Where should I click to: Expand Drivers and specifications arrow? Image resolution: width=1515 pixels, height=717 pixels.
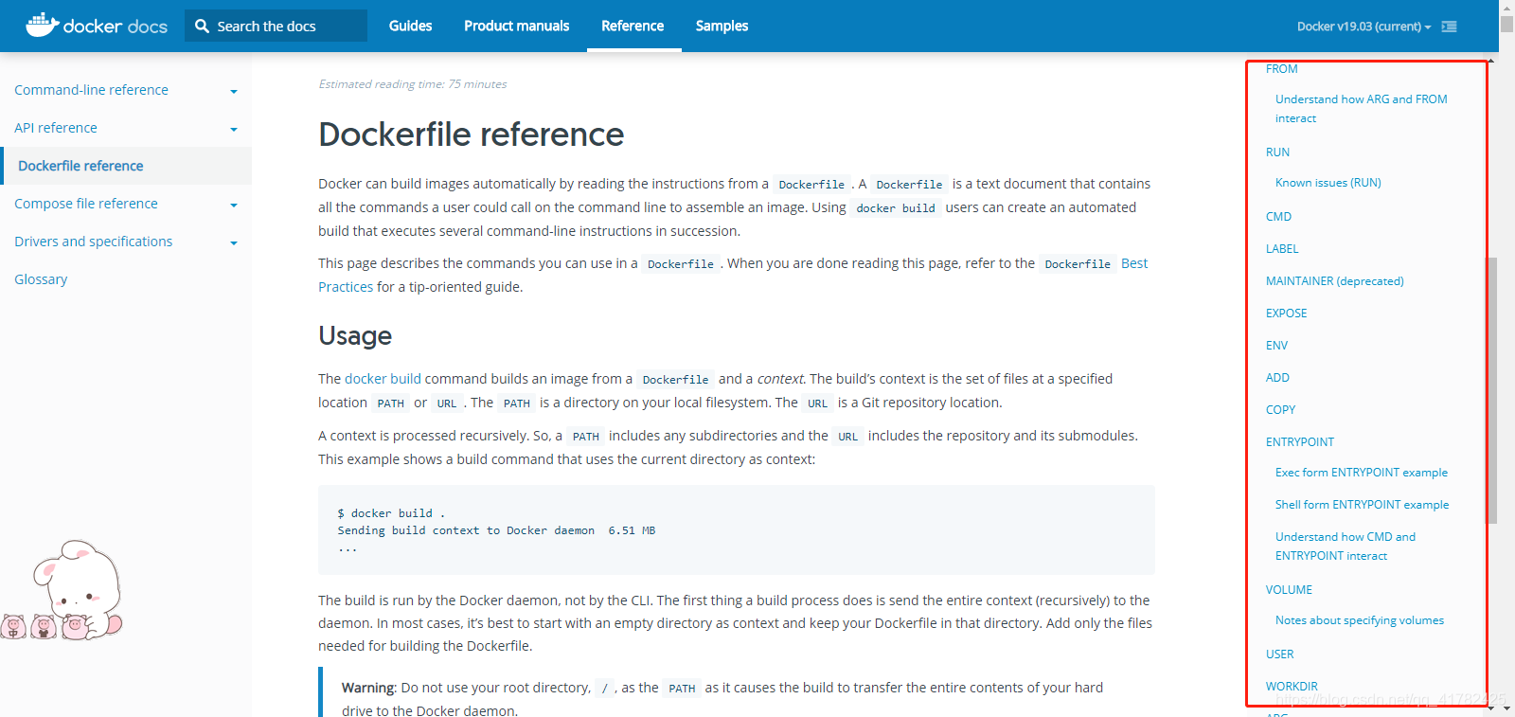(234, 243)
